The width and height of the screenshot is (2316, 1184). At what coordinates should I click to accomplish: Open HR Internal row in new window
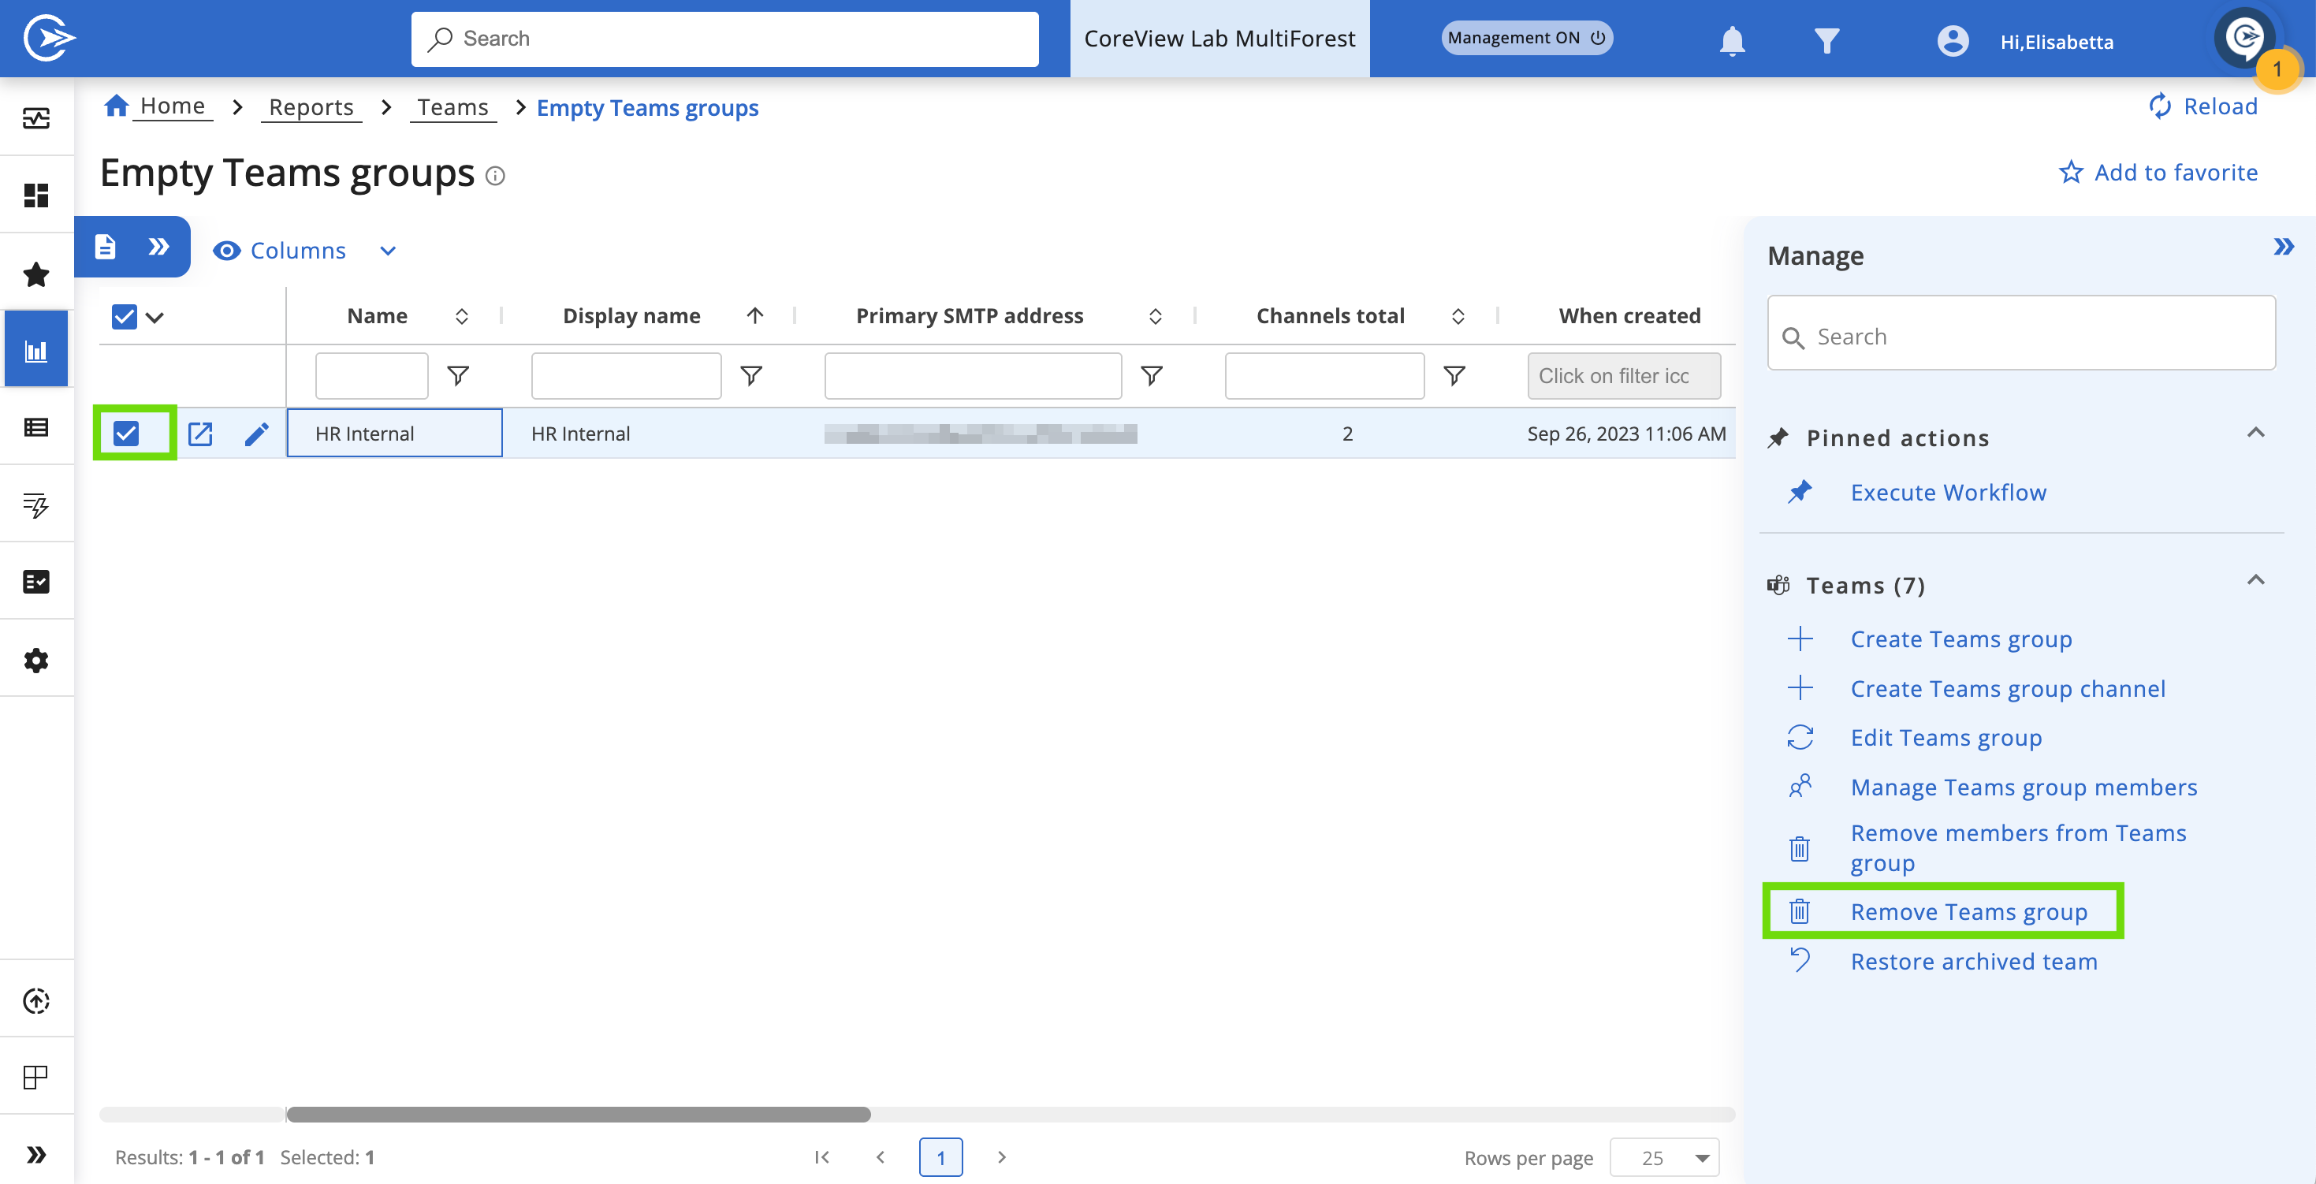(200, 434)
